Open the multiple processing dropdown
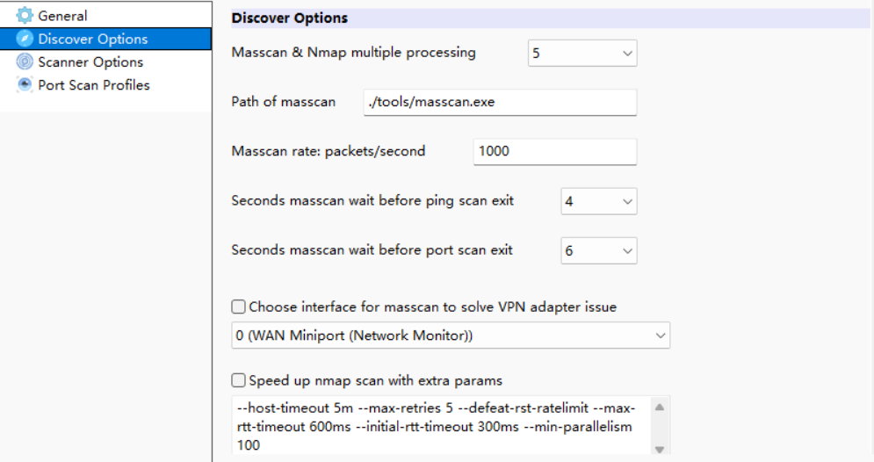 point(582,53)
